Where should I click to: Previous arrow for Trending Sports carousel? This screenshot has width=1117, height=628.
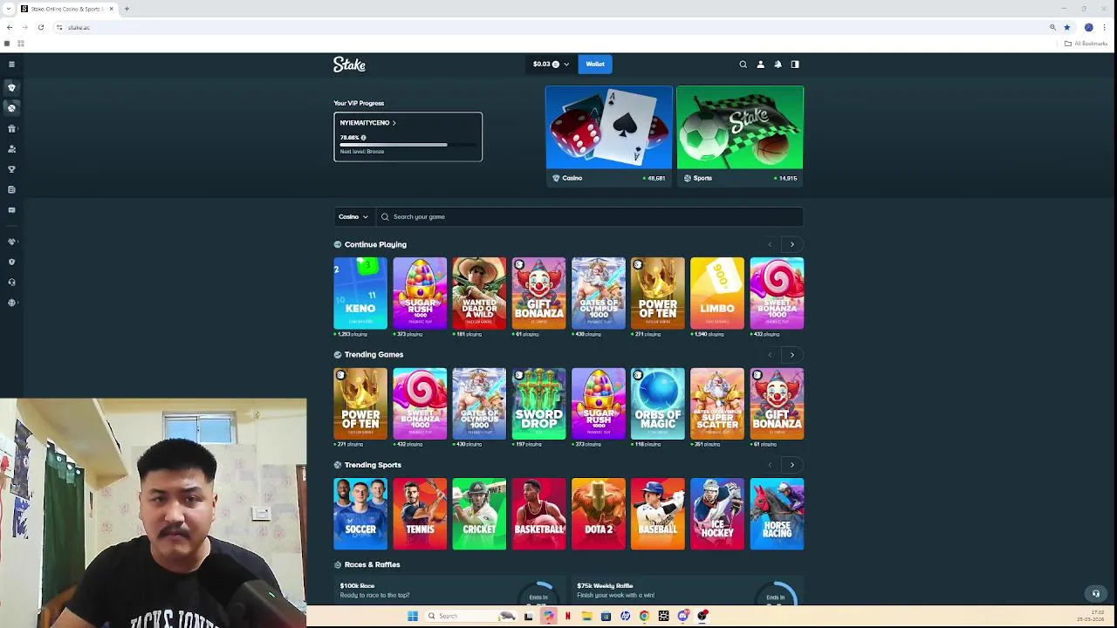click(770, 465)
